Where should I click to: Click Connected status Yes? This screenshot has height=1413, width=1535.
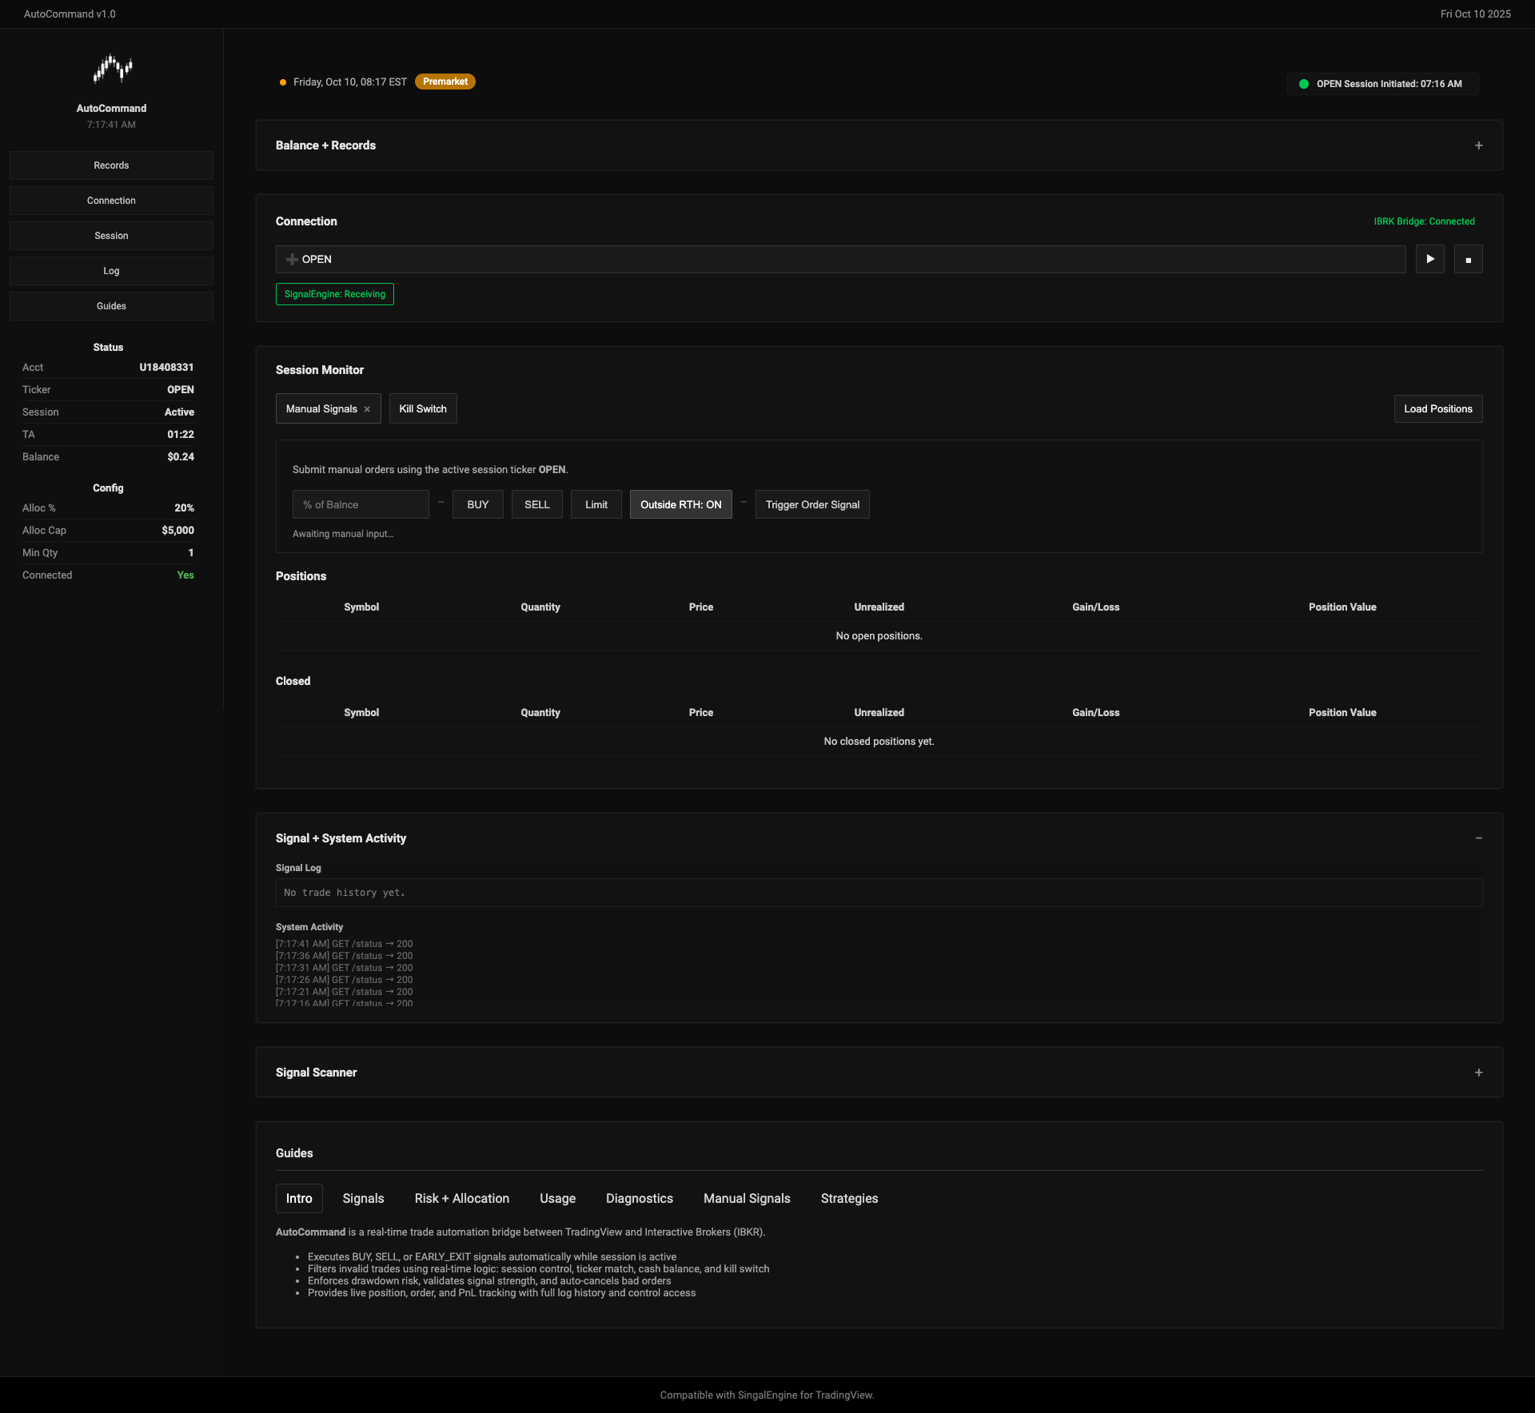point(185,575)
